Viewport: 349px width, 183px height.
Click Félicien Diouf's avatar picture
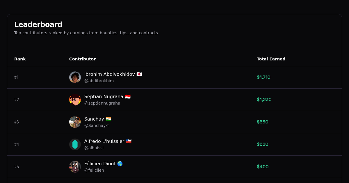[x=75, y=167]
